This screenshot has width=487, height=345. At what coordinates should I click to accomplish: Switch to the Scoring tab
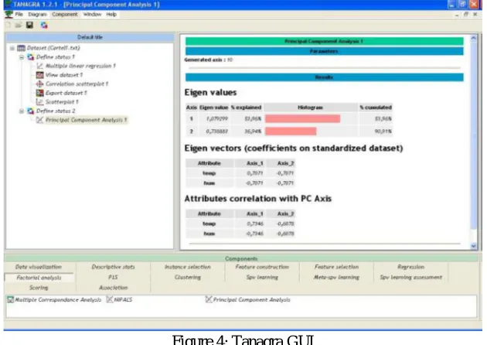click(x=39, y=288)
